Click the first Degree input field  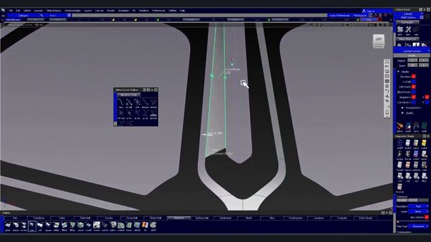[x=412, y=61]
